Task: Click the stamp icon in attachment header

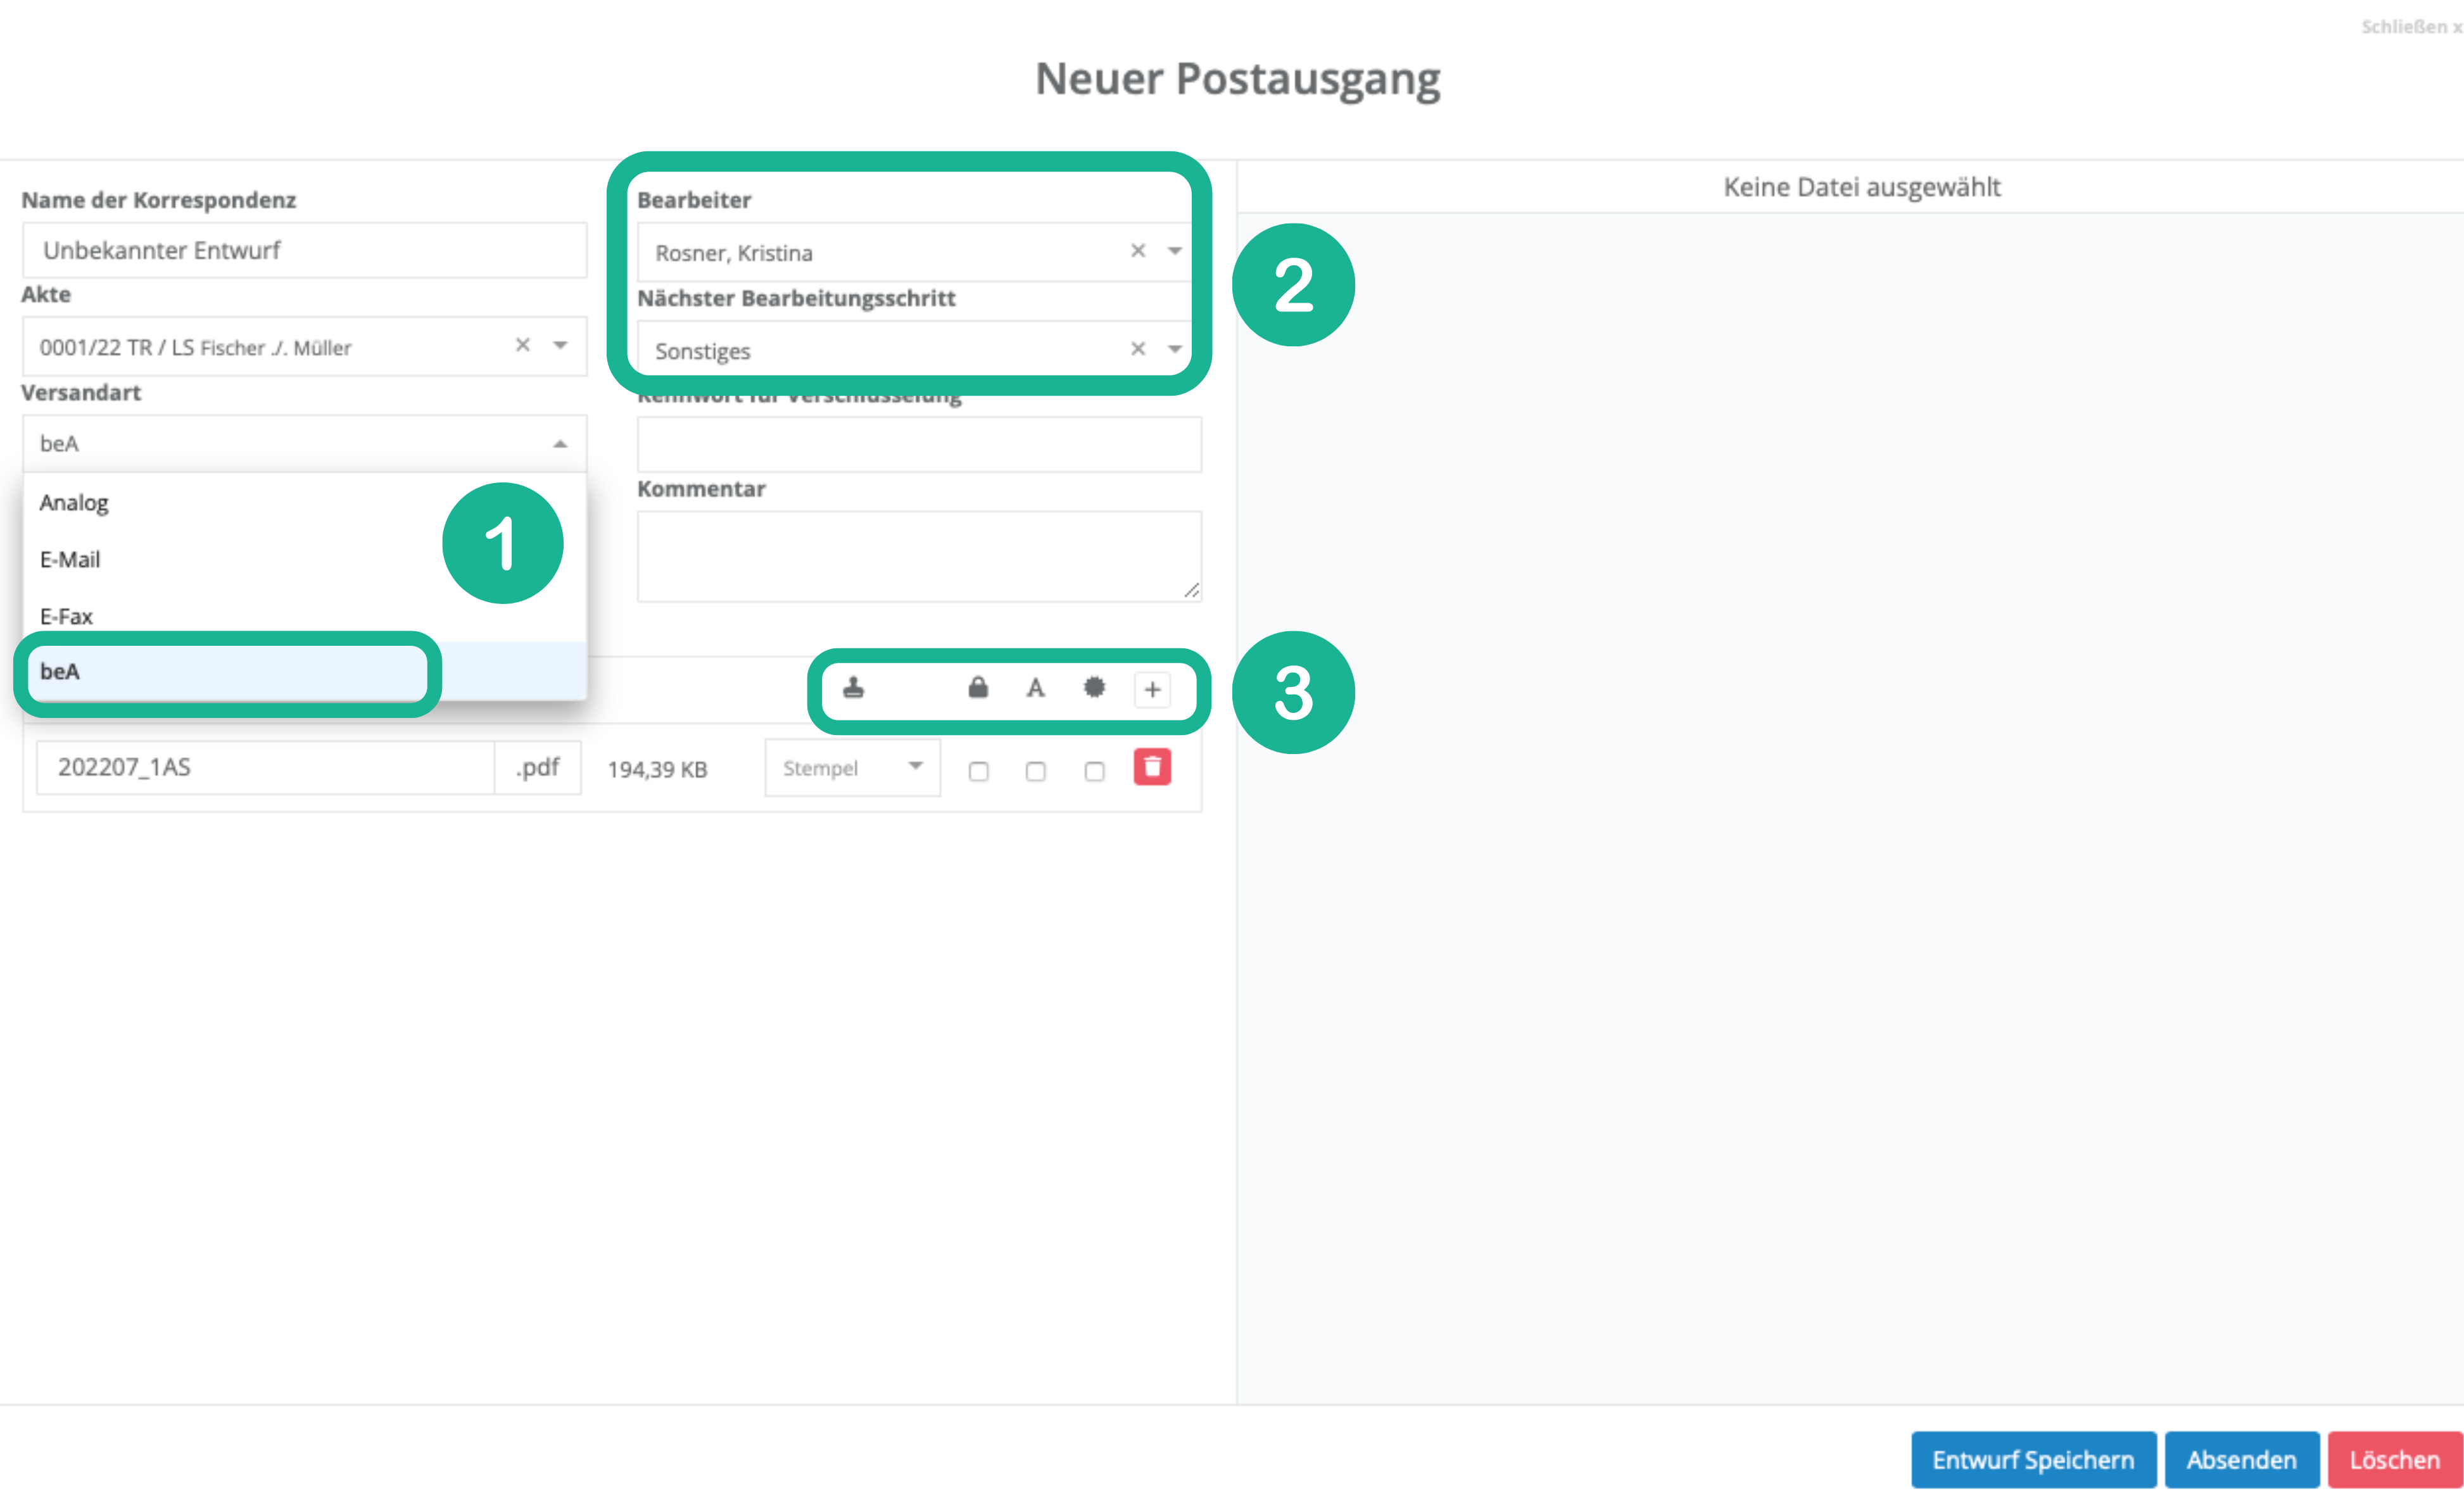Action: click(x=853, y=688)
